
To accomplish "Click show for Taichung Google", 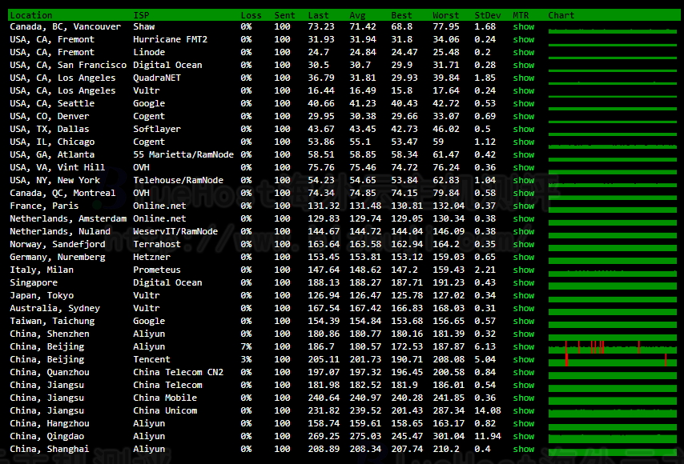I will [x=524, y=321].
